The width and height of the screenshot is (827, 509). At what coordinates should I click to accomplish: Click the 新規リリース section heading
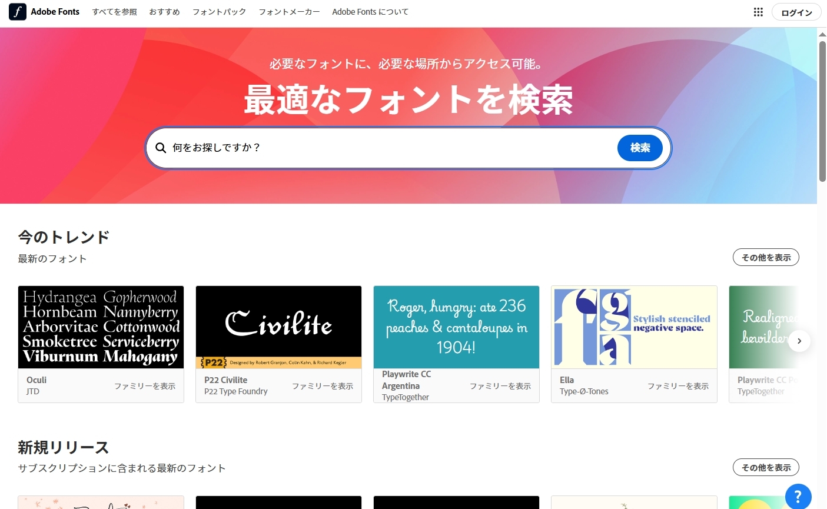[64, 447]
